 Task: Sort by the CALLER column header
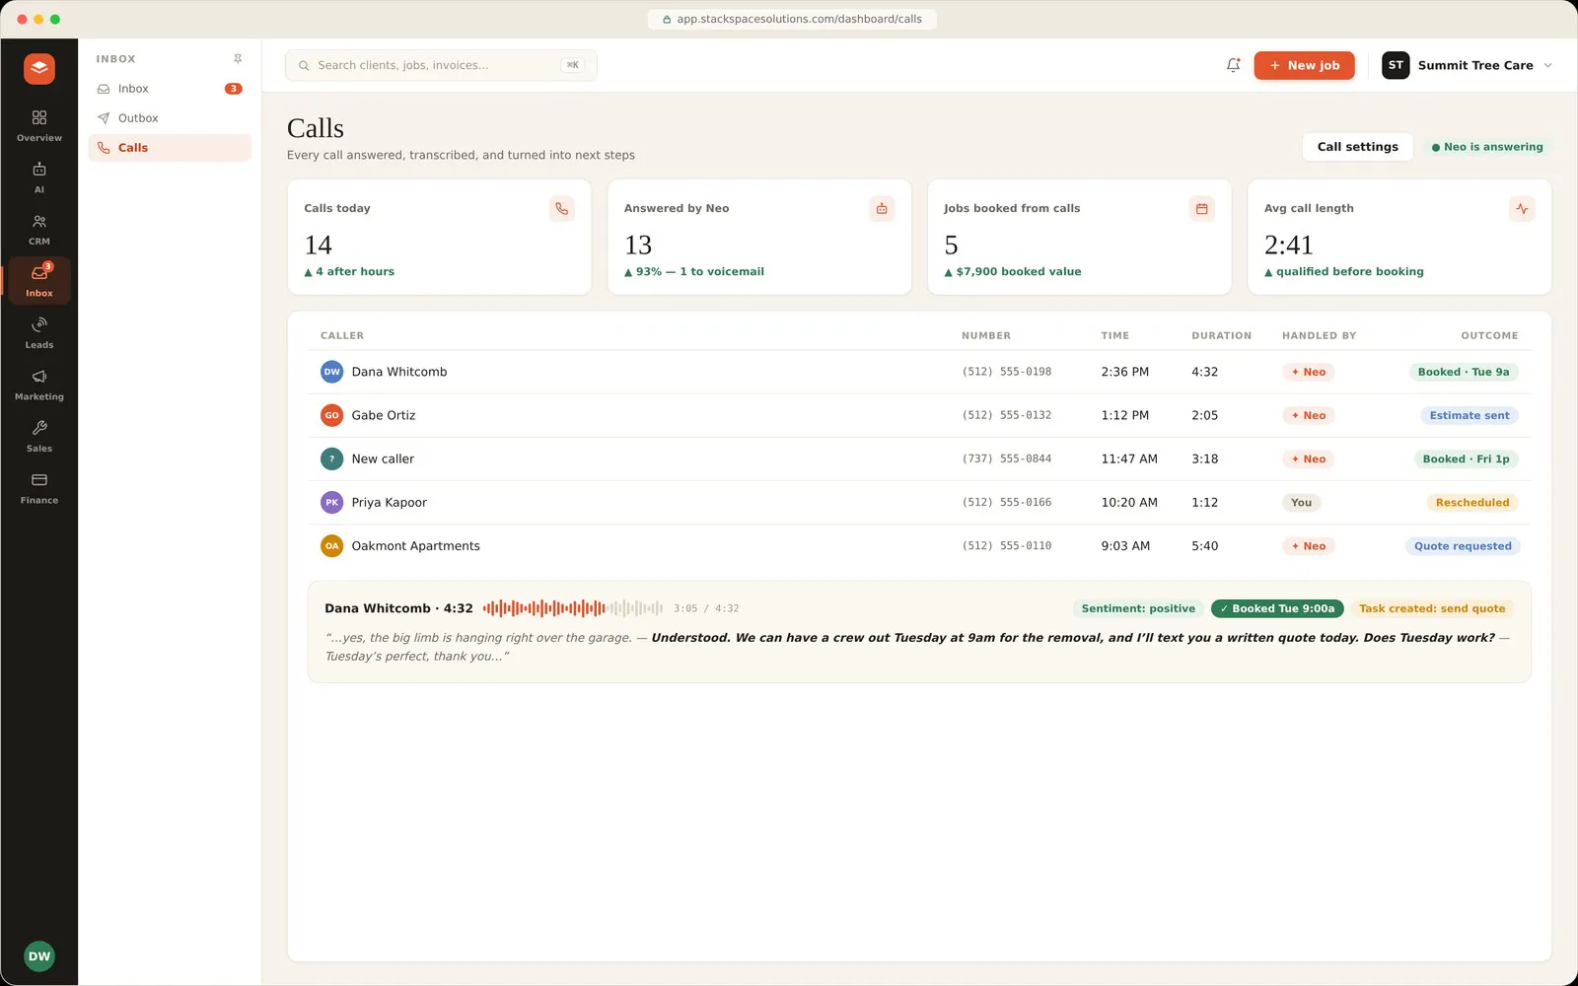[x=342, y=335]
